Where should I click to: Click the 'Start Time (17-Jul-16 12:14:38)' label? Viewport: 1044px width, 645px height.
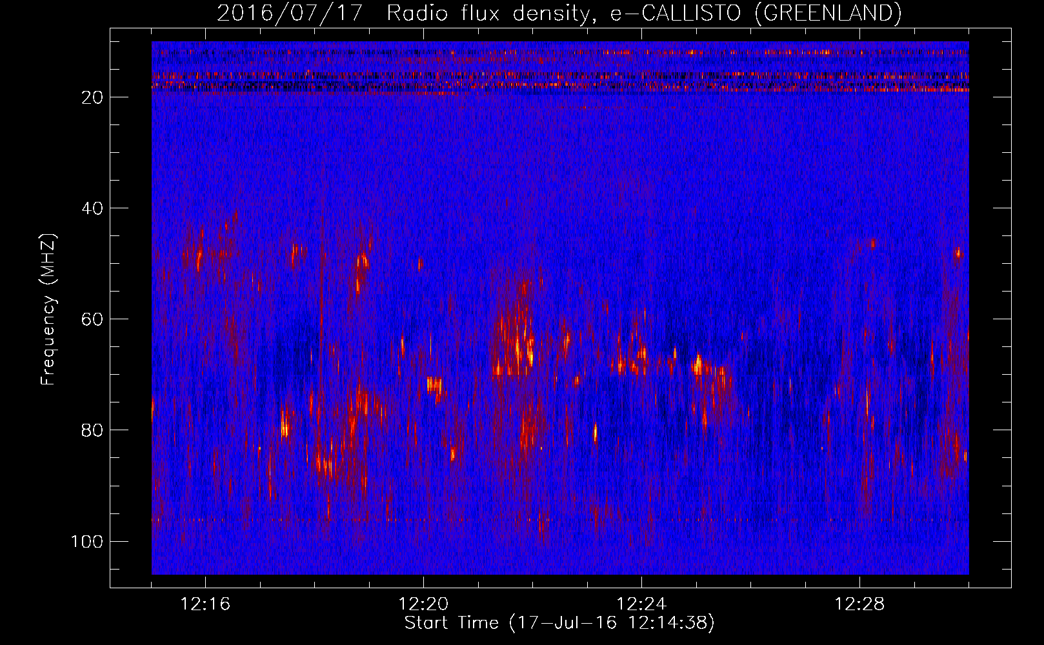click(559, 623)
